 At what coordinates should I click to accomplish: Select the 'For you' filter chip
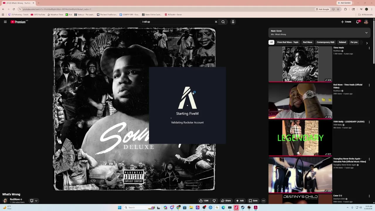tap(354, 42)
